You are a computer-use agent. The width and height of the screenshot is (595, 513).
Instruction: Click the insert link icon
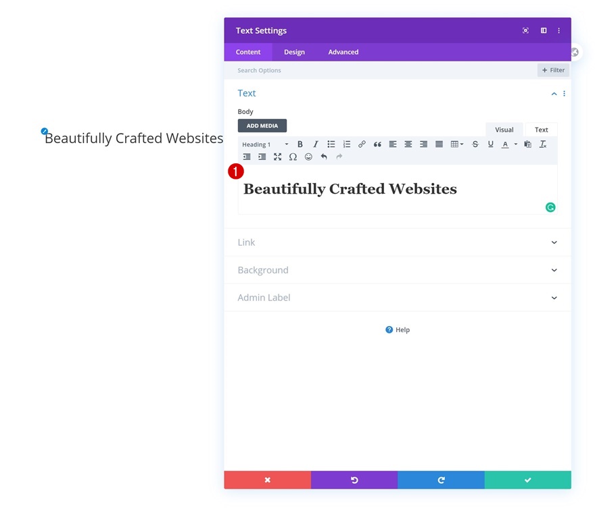coord(362,144)
